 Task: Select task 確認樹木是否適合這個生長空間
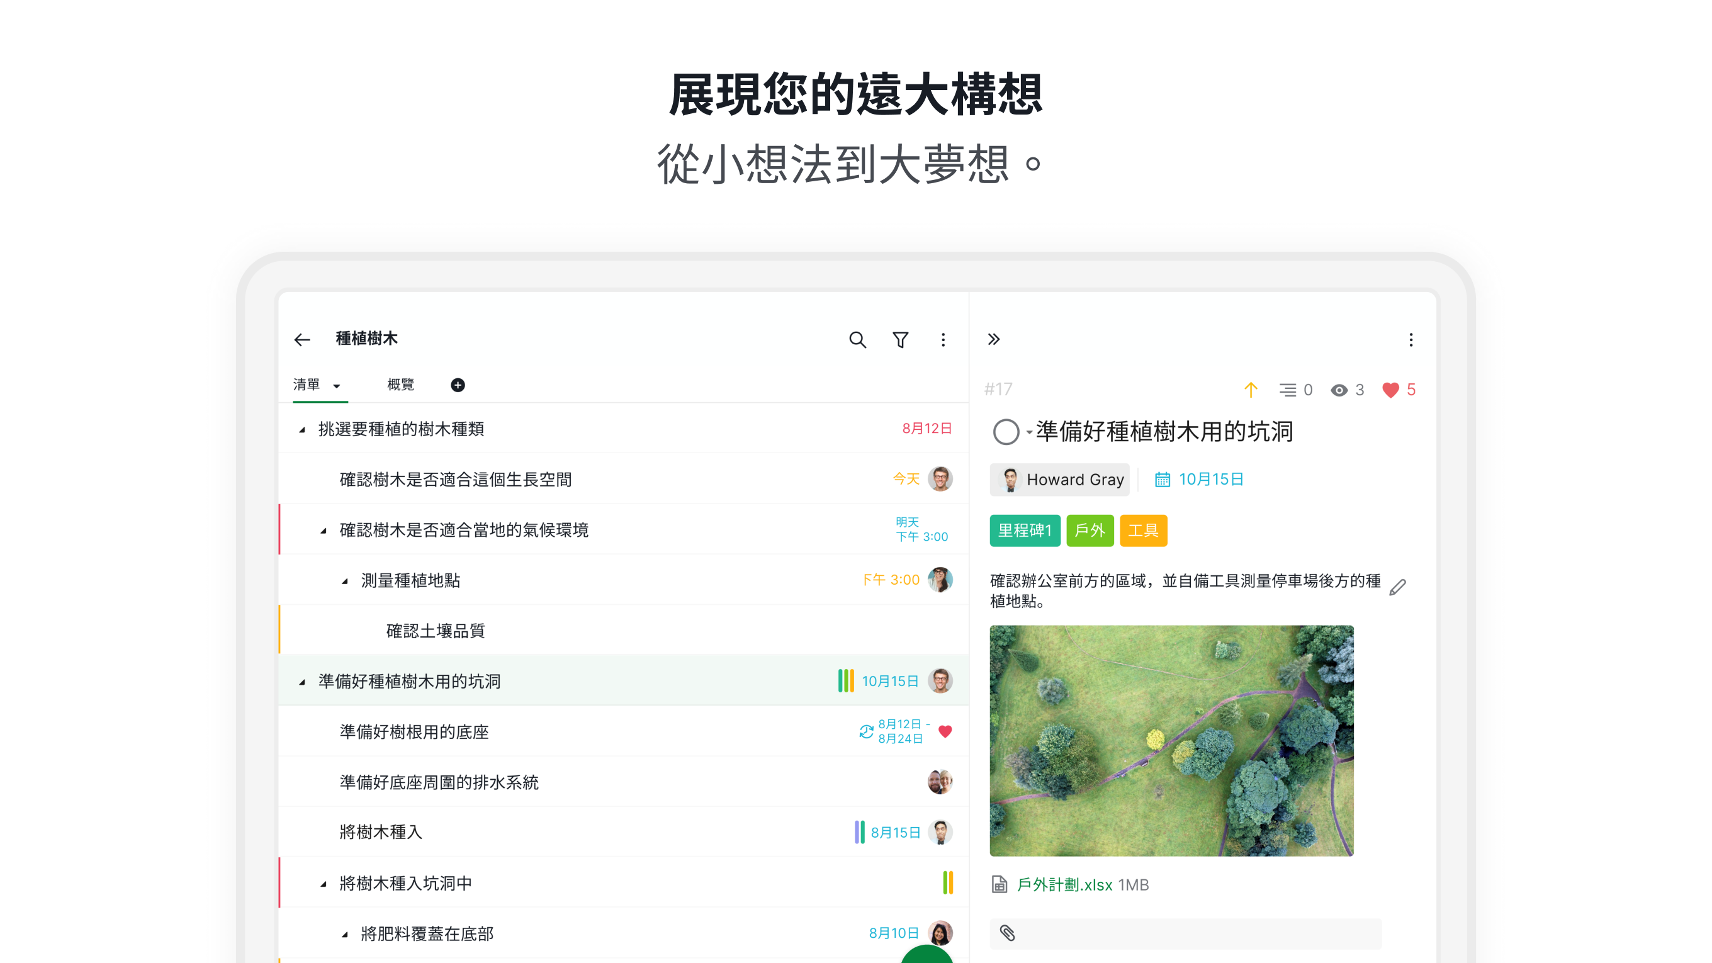(x=622, y=478)
